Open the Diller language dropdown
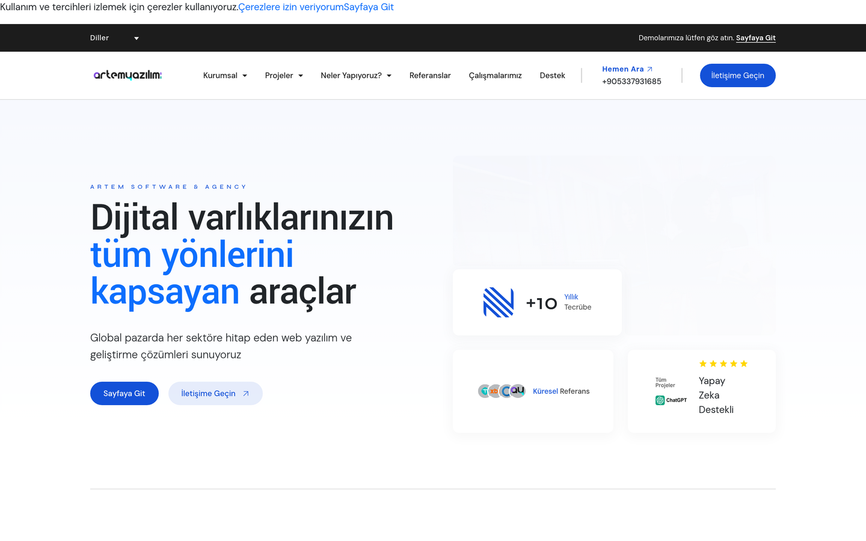866x541 pixels. [x=114, y=38]
